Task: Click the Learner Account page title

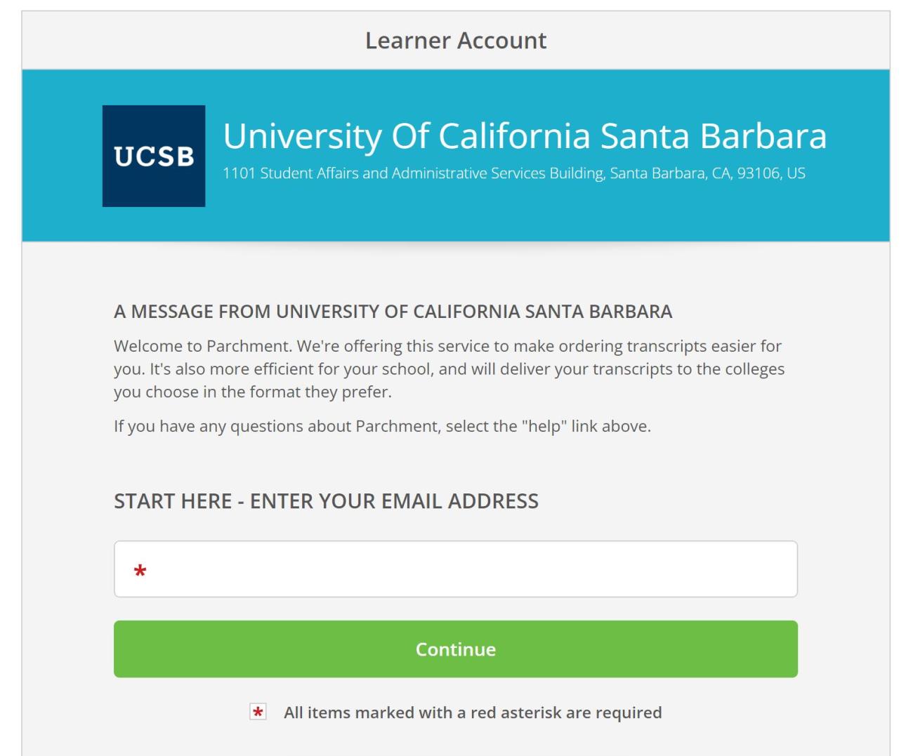Action: point(456,41)
